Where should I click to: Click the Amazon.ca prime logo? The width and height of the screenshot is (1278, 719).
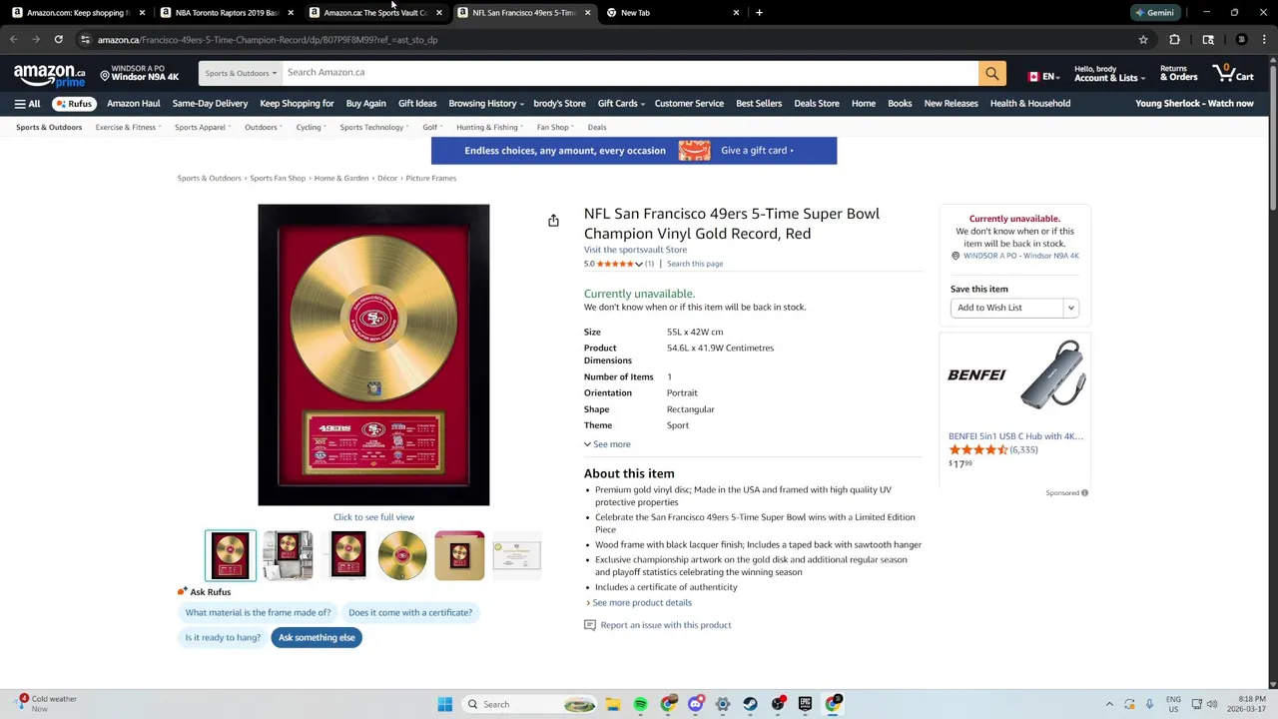pos(49,75)
